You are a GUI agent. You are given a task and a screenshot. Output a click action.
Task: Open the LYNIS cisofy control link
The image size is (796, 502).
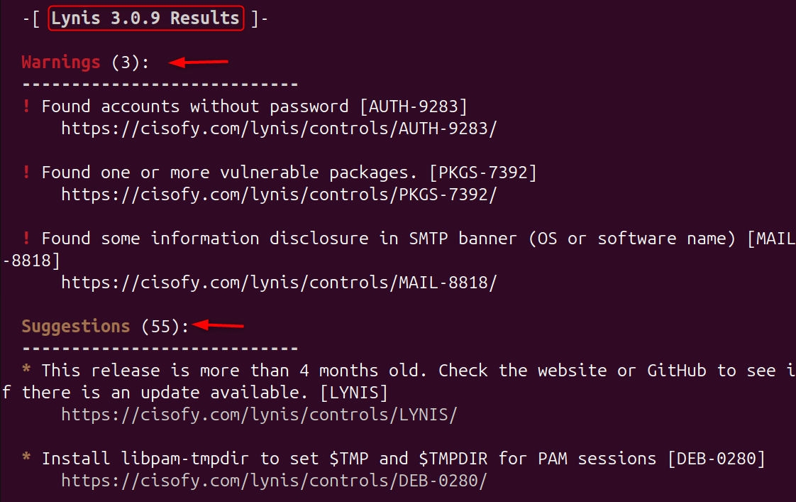click(x=259, y=415)
